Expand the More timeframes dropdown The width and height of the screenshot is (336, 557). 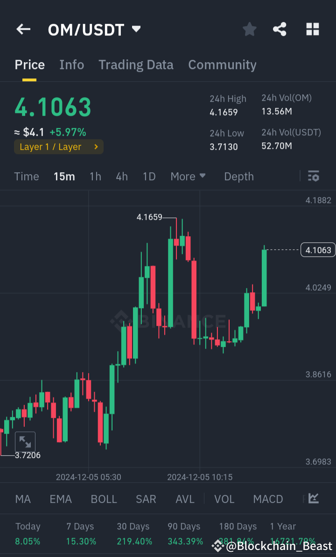(188, 176)
